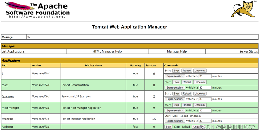Viewport: 260px width, 133px height.
Task: Click Tomcat Documentation display name
Action: pyautogui.click(x=75, y=85)
